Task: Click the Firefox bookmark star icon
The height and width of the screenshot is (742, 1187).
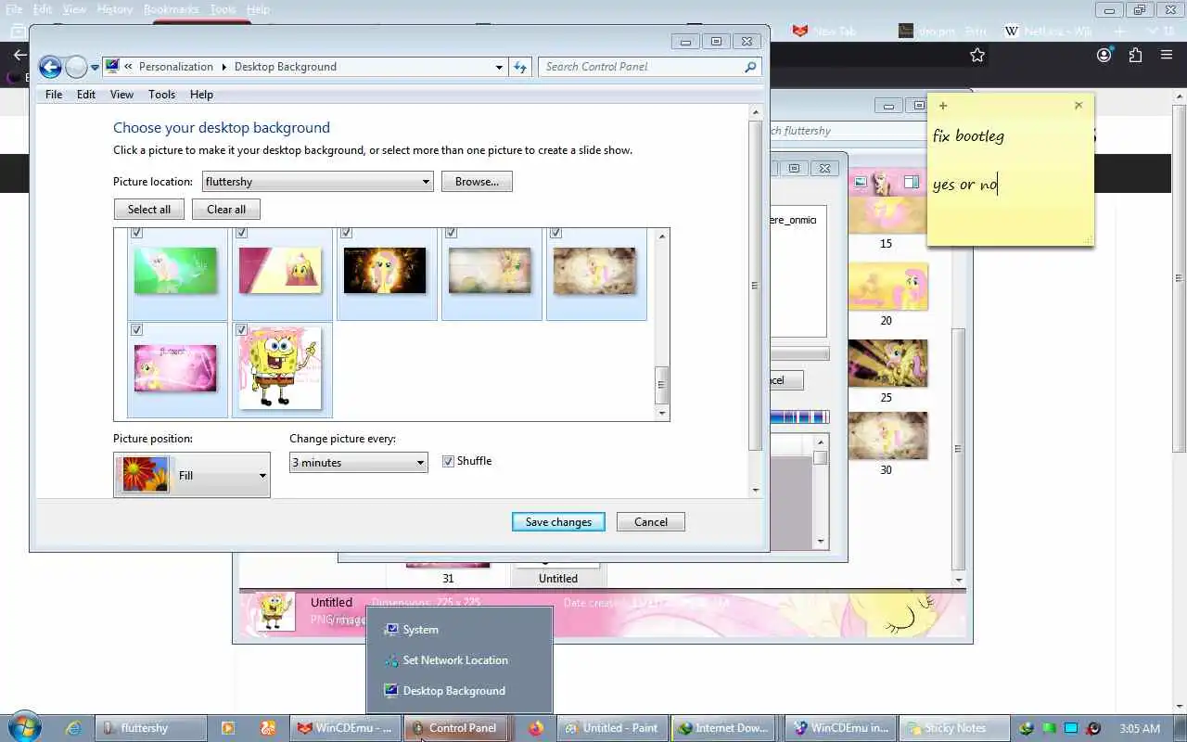Action: 976,56
